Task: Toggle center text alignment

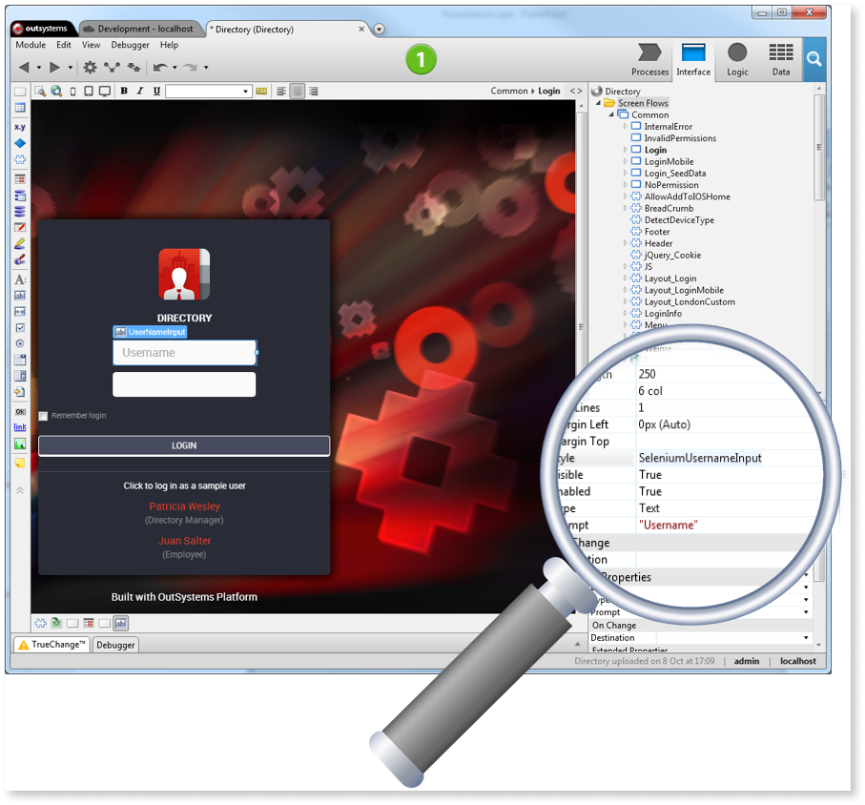Action: click(297, 91)
